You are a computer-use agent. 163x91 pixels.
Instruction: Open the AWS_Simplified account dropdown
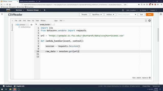pyautogui.click(x=132, y=10)
